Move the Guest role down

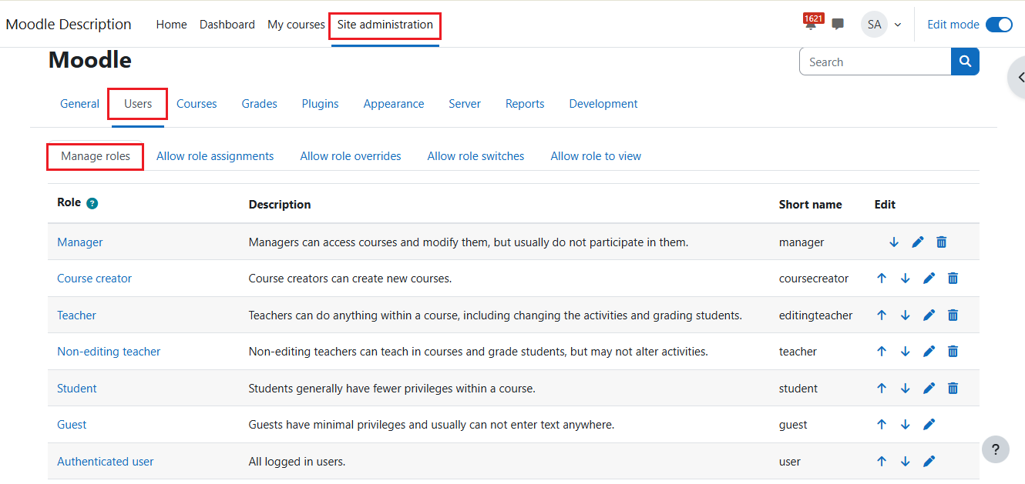click(906, 425)
